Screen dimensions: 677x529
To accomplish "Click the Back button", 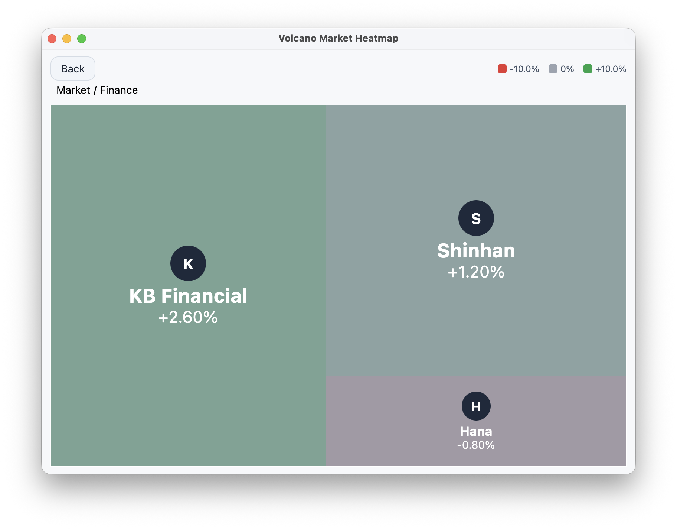I will (73, 69).
